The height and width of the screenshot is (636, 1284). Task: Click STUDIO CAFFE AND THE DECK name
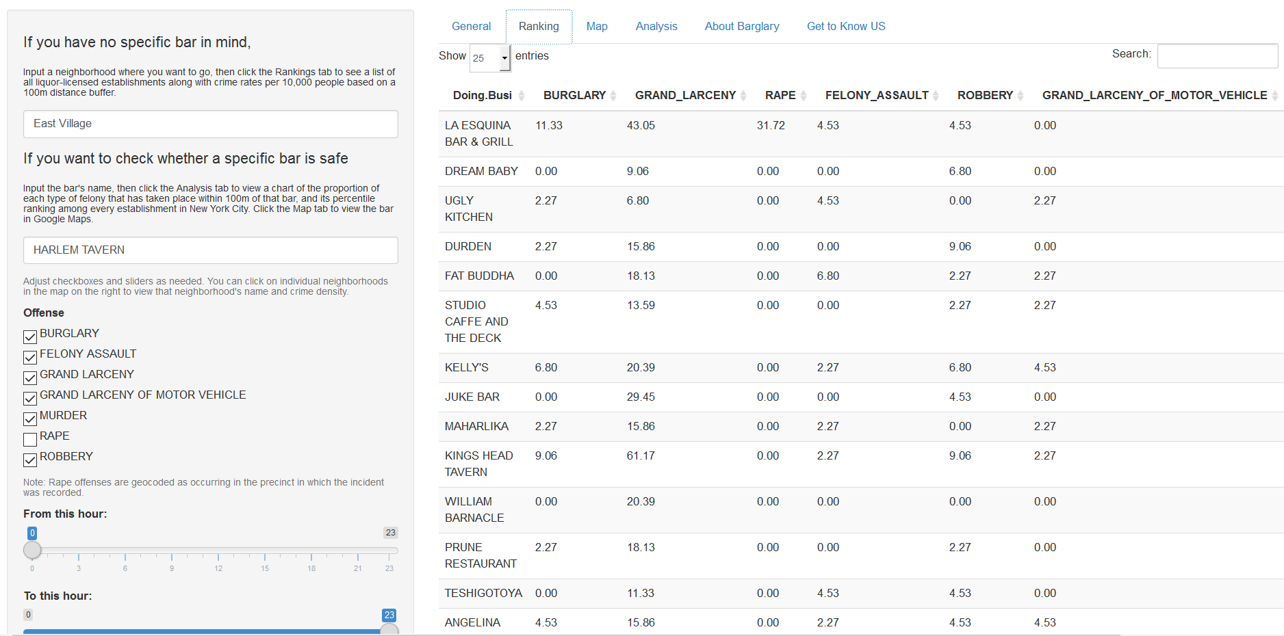click(x=476, y=322)
